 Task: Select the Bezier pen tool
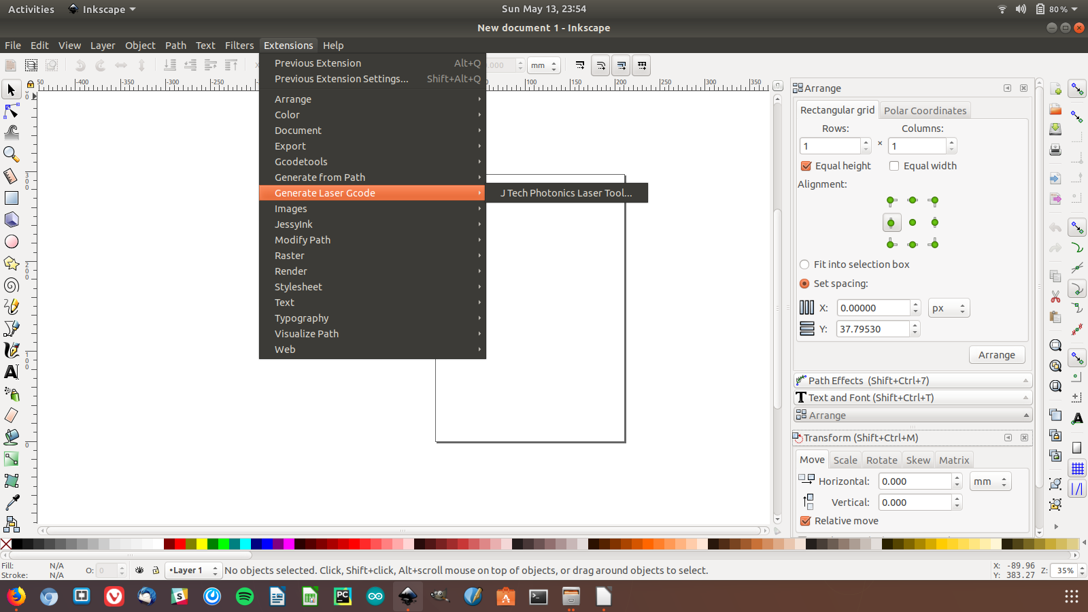[x=11, y=328]
